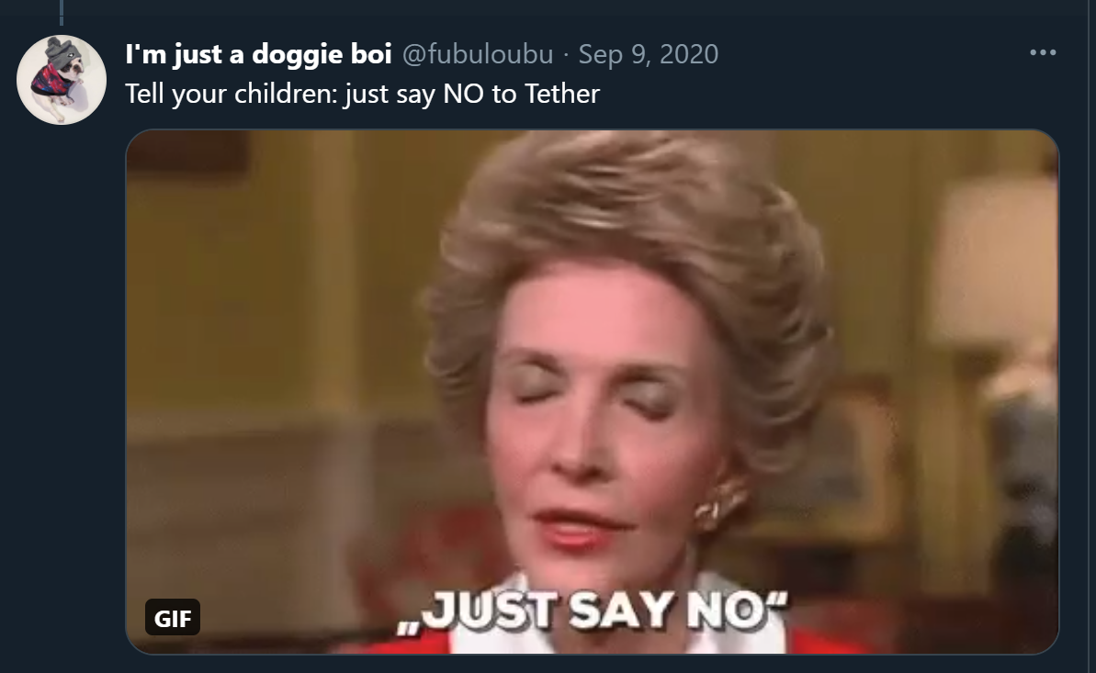Click the GIF badge on the media
This screenshot has height=673, width=1096.
(x=173, y=617)
